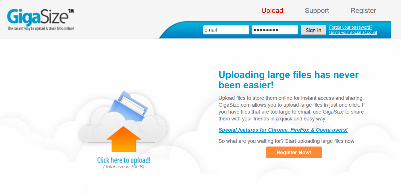The height and width of the screenshot is (195, 401).
Task: Click the orange upload arrow
Action: 124,139
